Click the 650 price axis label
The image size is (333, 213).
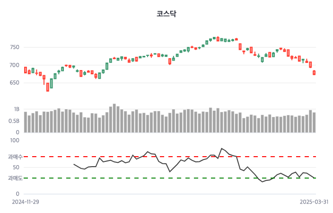coord(14,83)
